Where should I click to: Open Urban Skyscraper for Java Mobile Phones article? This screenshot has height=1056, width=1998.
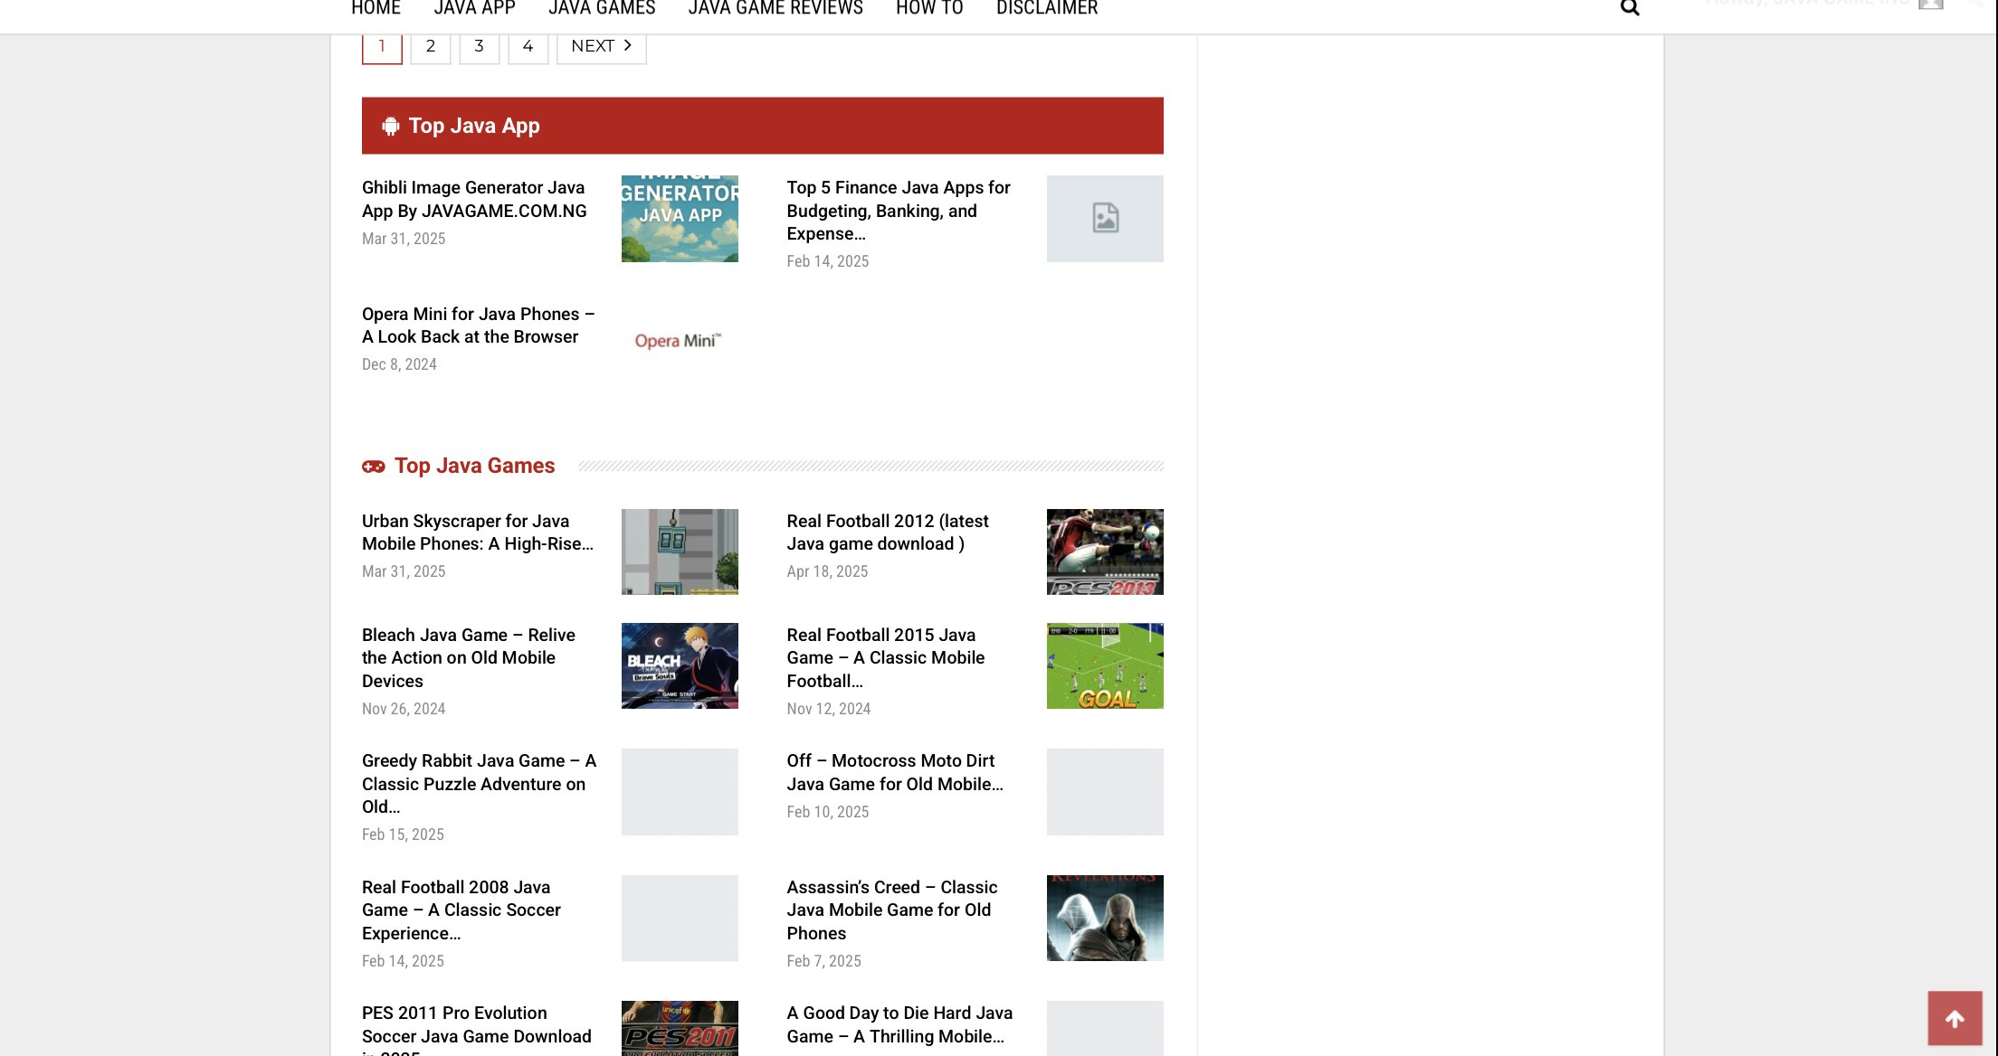478,533
